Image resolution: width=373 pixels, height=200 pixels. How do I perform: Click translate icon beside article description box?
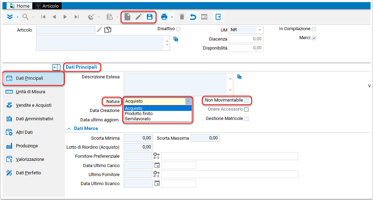(176, 39)
